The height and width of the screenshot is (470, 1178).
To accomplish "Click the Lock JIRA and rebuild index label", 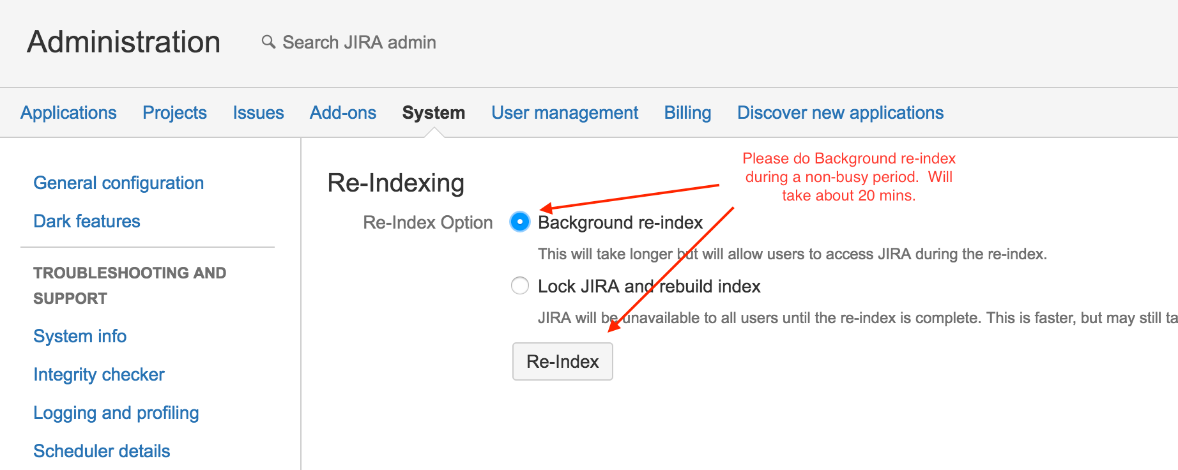I will (649, 286).
